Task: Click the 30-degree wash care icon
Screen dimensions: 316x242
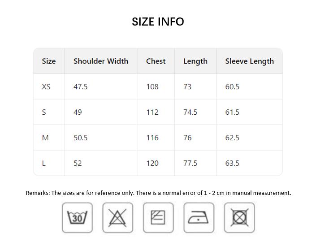Action: [x=78, y=218]
